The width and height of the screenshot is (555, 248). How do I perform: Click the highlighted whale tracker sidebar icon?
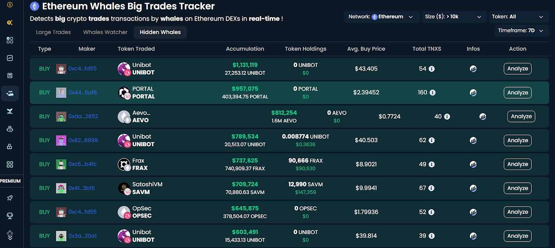click(10, 93)
